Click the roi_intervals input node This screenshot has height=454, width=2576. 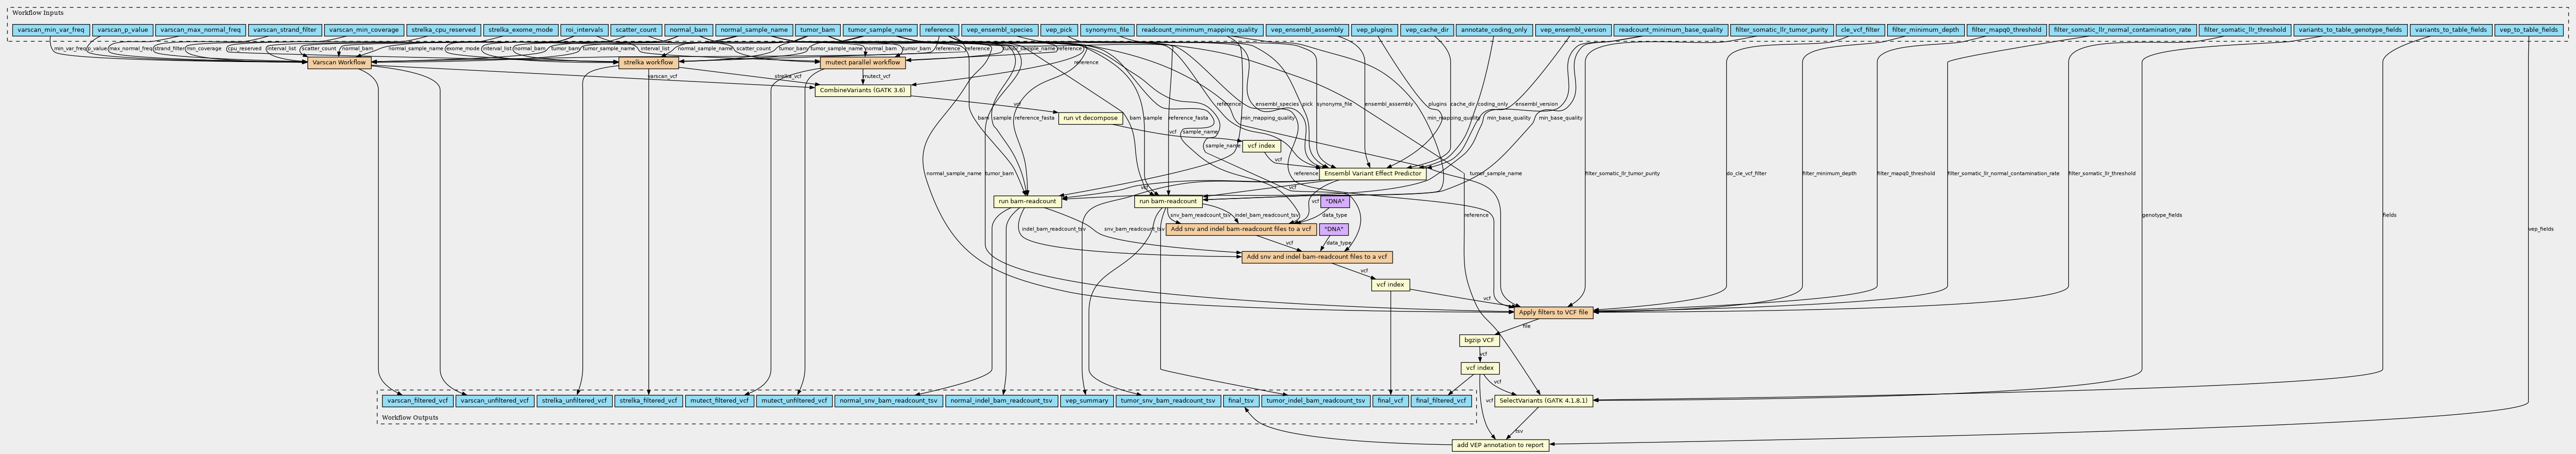click(583, 30)
